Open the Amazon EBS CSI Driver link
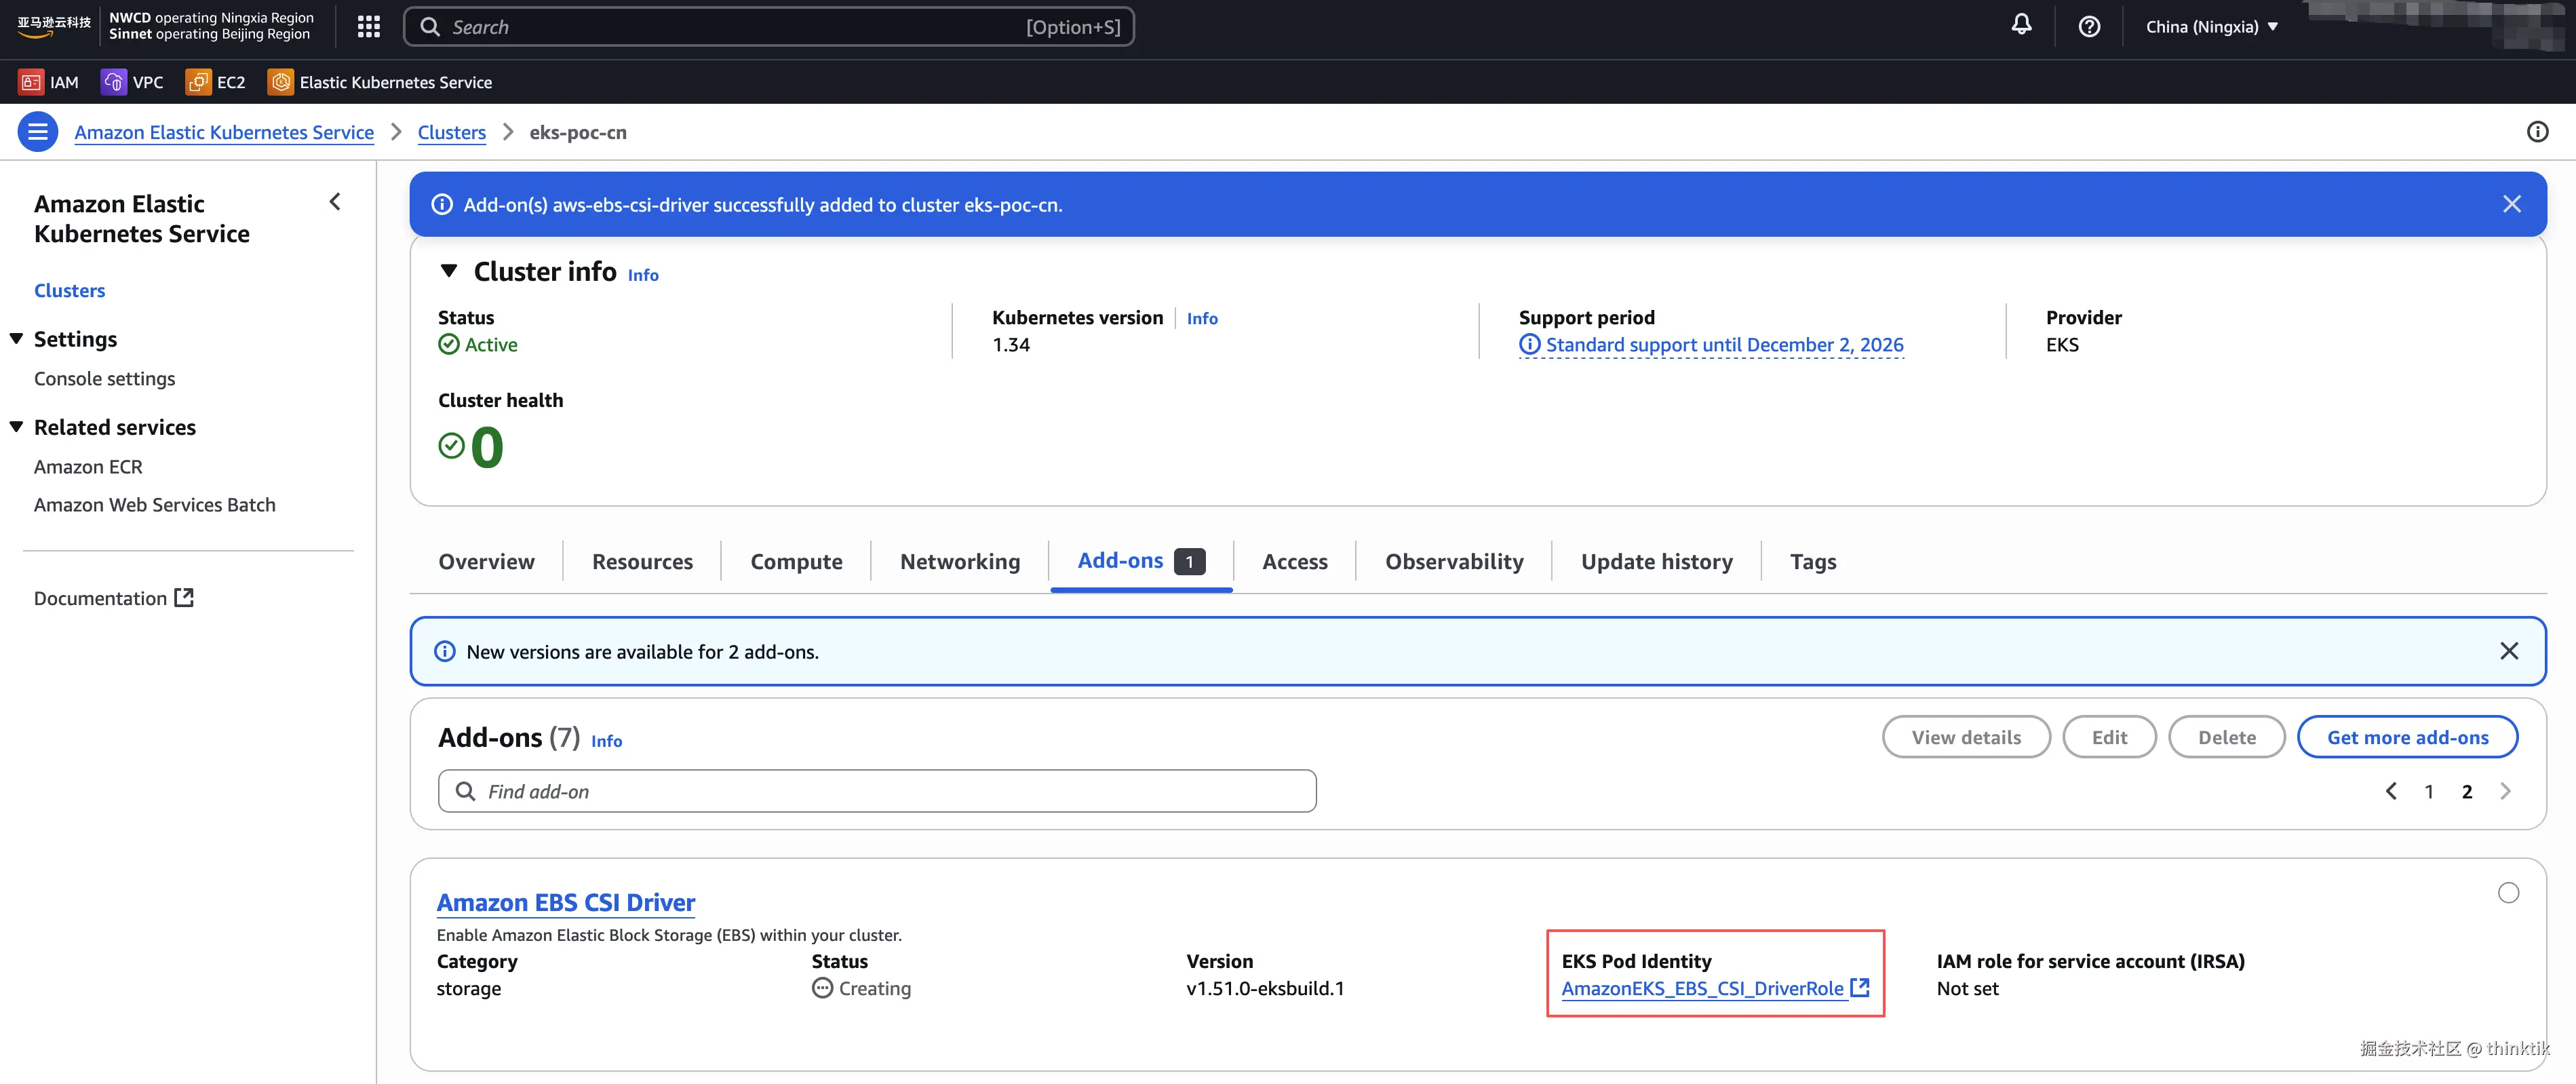This screenshot has width=2576, height=1084. click(566, 902)
